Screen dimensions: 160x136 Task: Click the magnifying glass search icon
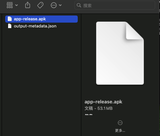point(79,5)
